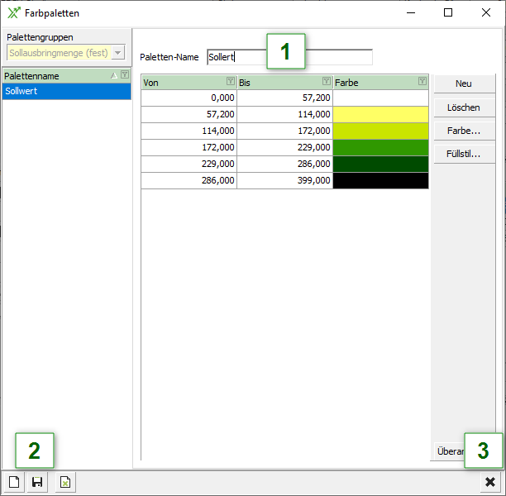Screen dimensions: 506x496
Task: Click filter icon in Palettenname header
Action: (x=125, y=75)
